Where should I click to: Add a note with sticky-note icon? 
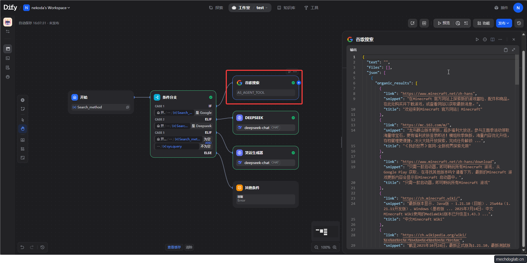click(23, 109)
